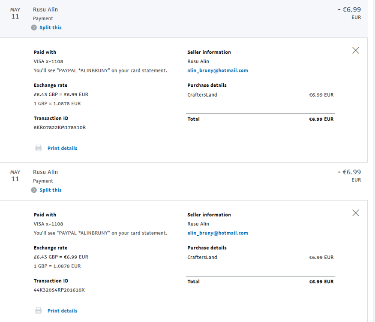Click the Split this arrow icon in second payment

click(x=34, y=190)
